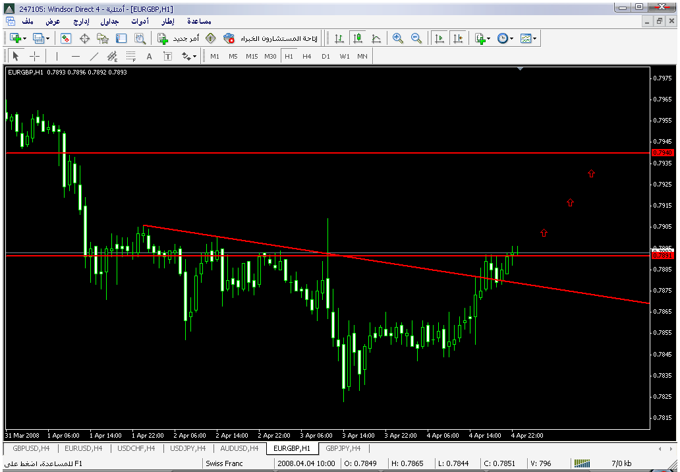Click the red 0.7940 price level label
The image size is (680, 472).
click(662, 152)
